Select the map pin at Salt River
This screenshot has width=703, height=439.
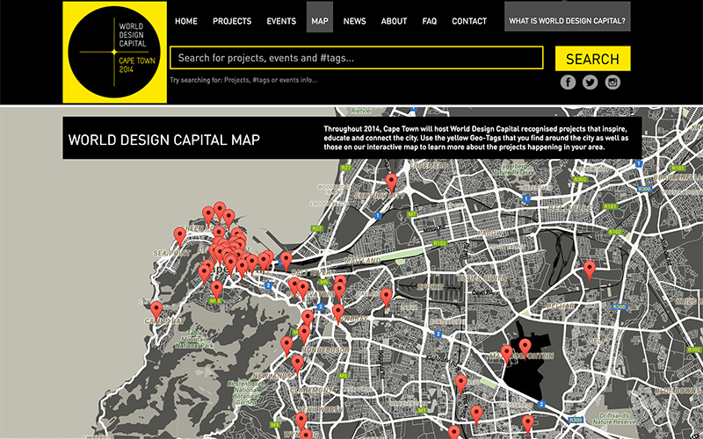coord(286,262)
